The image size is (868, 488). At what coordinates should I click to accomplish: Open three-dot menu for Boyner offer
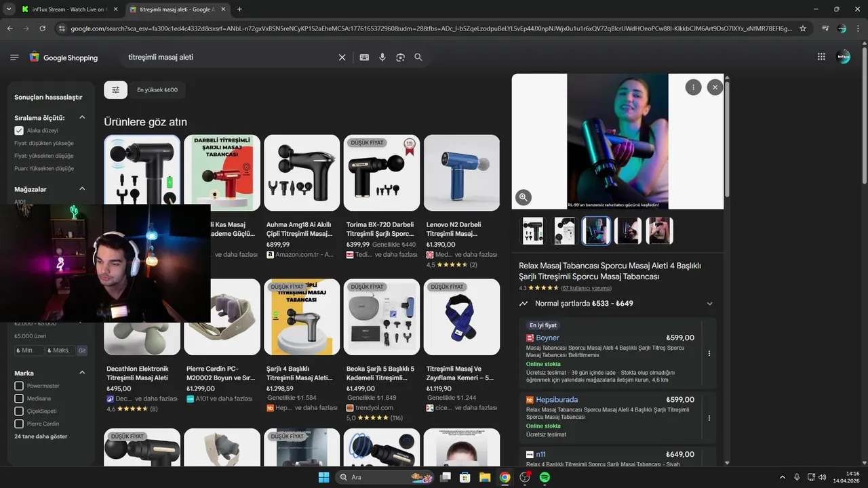pyautogui.click(x=709, y=353)
